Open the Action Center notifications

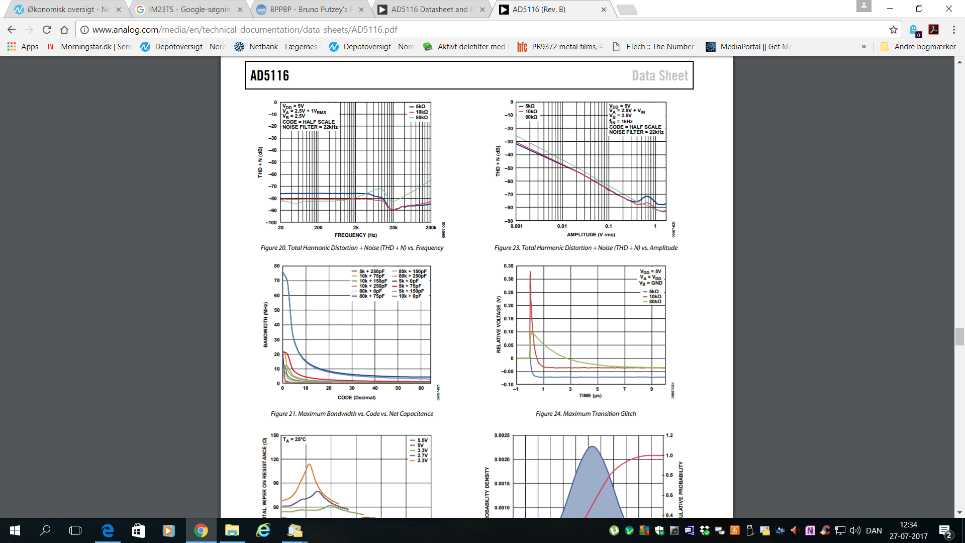[945, 530]
